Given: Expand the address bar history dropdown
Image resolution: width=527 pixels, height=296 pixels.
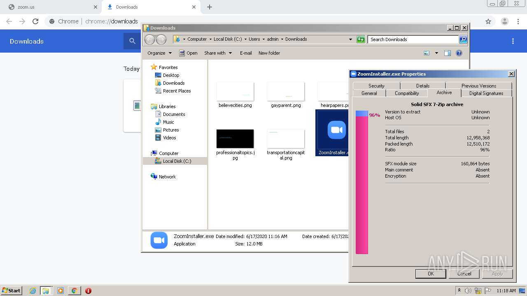Looking at the screenshot, I should [350, 39].
